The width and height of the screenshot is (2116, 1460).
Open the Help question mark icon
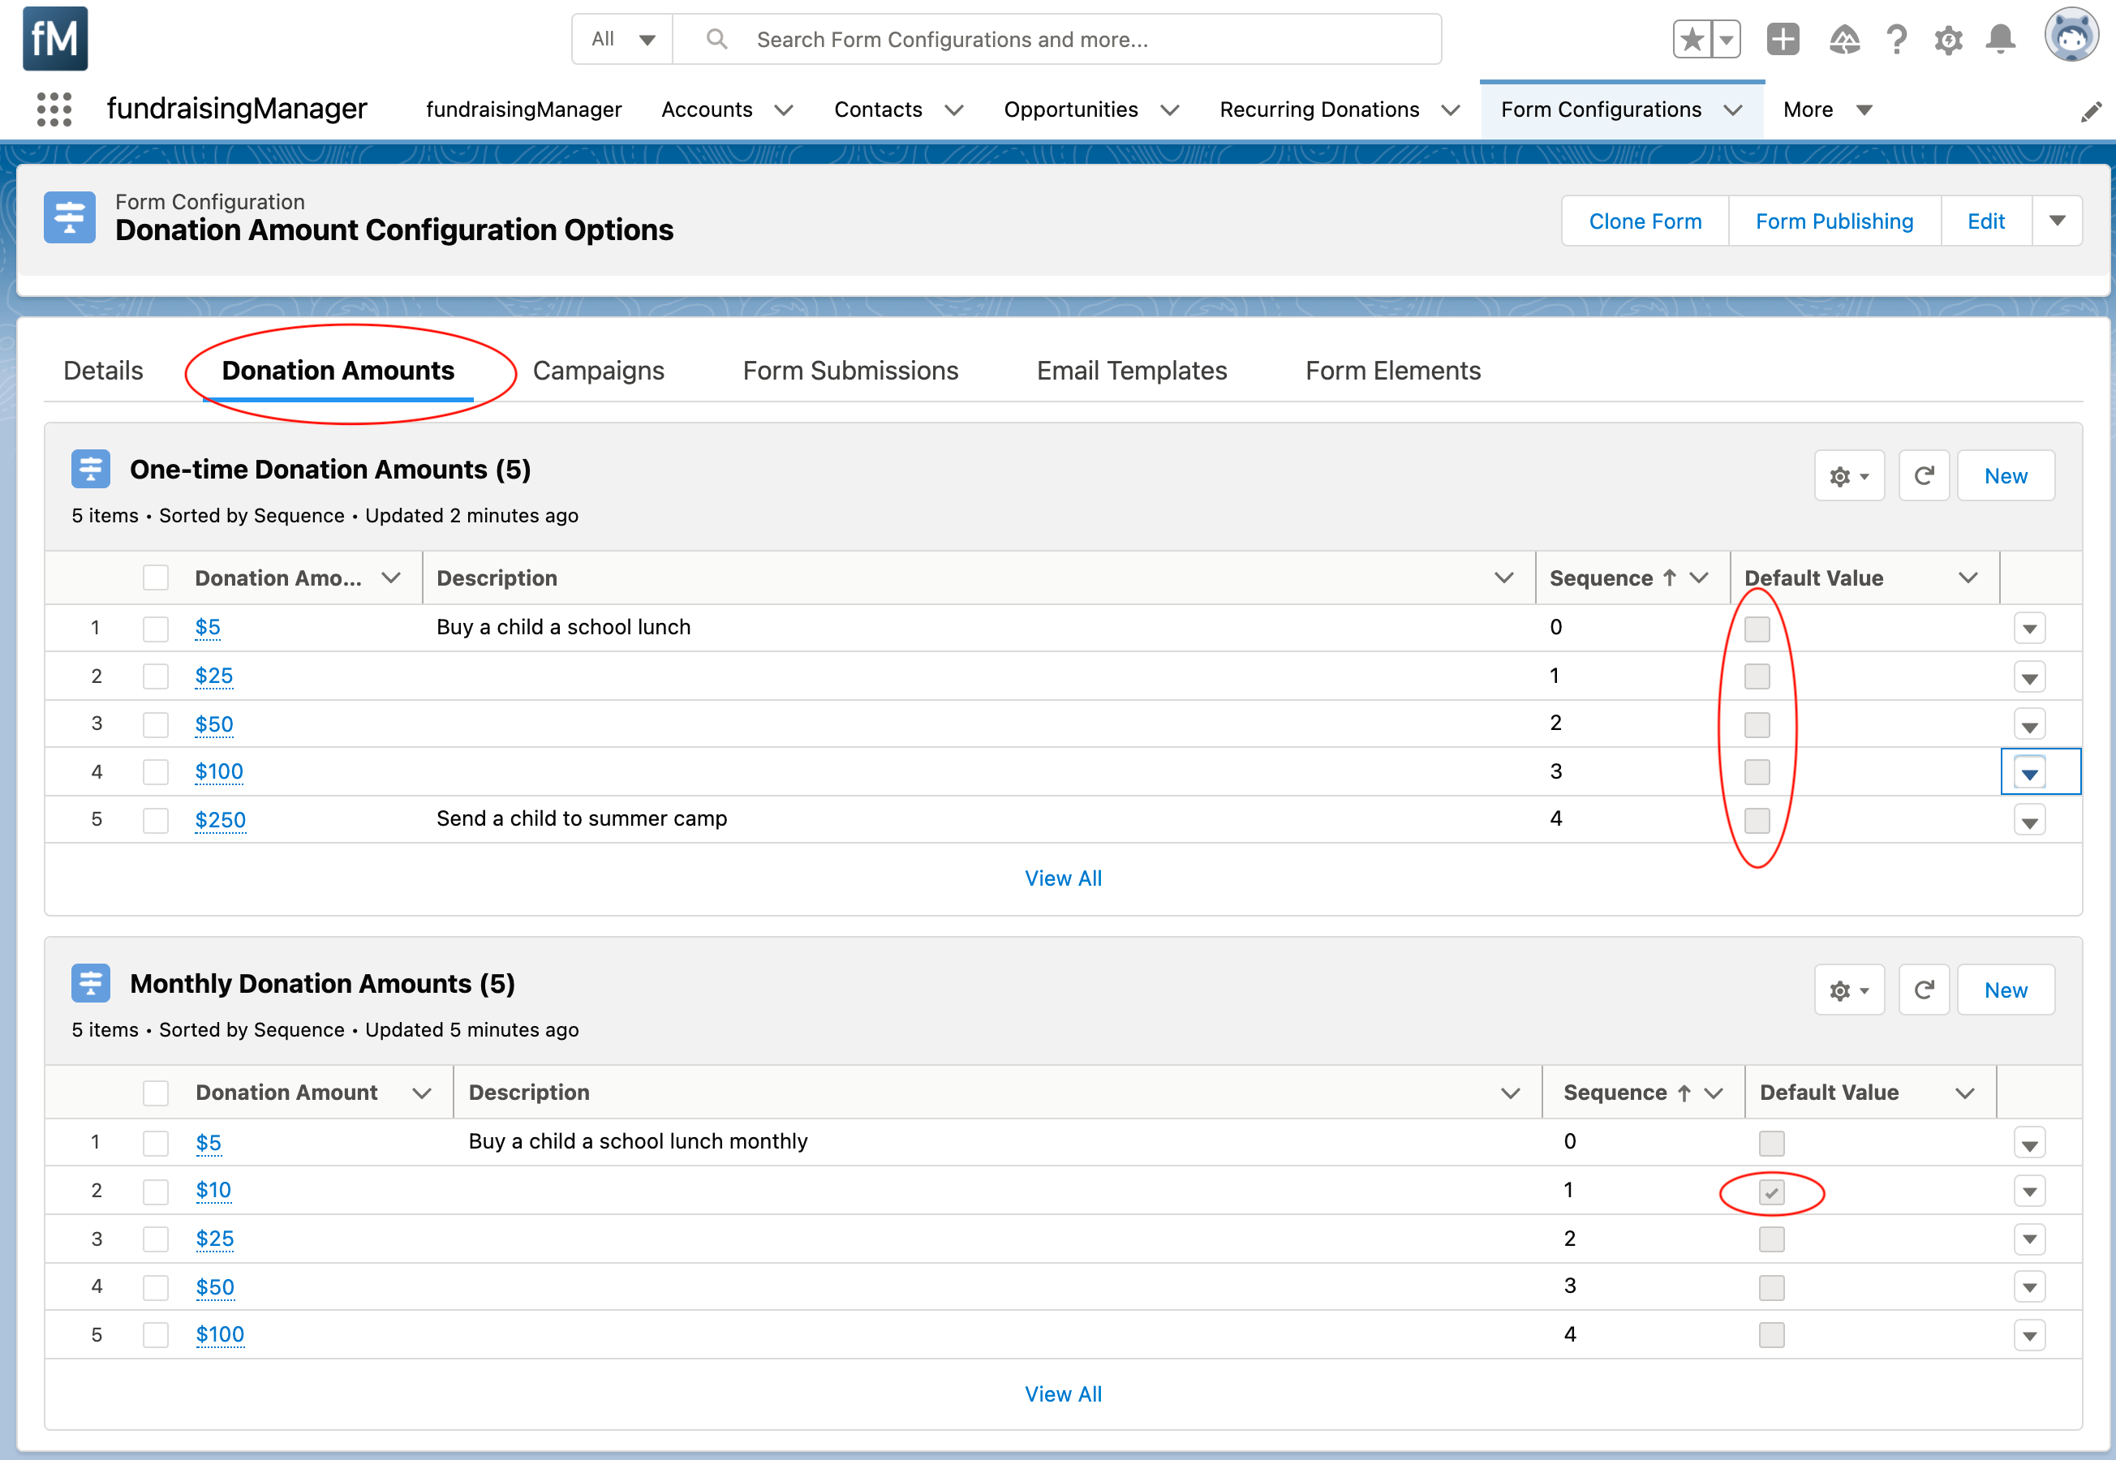click(1896, 39)
